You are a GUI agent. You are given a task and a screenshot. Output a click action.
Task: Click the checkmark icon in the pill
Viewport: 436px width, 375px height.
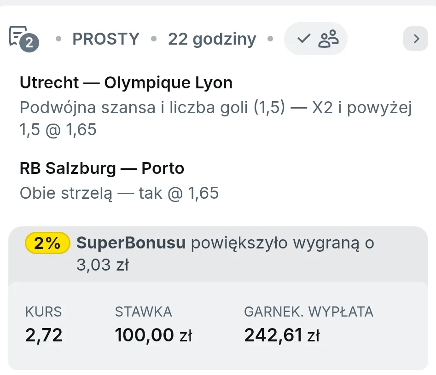[x=304, y=38]
